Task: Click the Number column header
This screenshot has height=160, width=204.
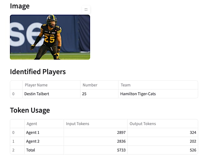Action: [x=90, y=85]
